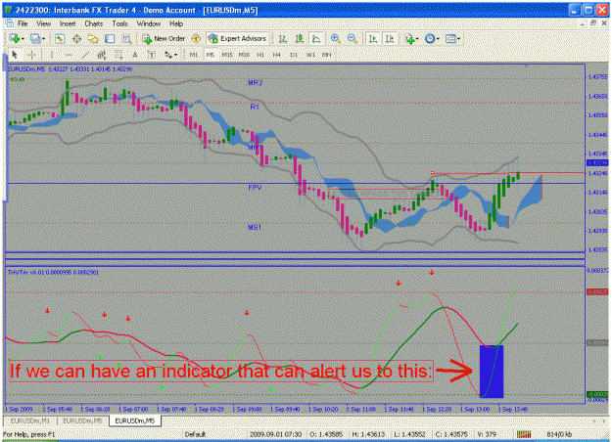Switch chart to D1 timeframe
Screen dimensions: 612x442
[x=294, y=55]
